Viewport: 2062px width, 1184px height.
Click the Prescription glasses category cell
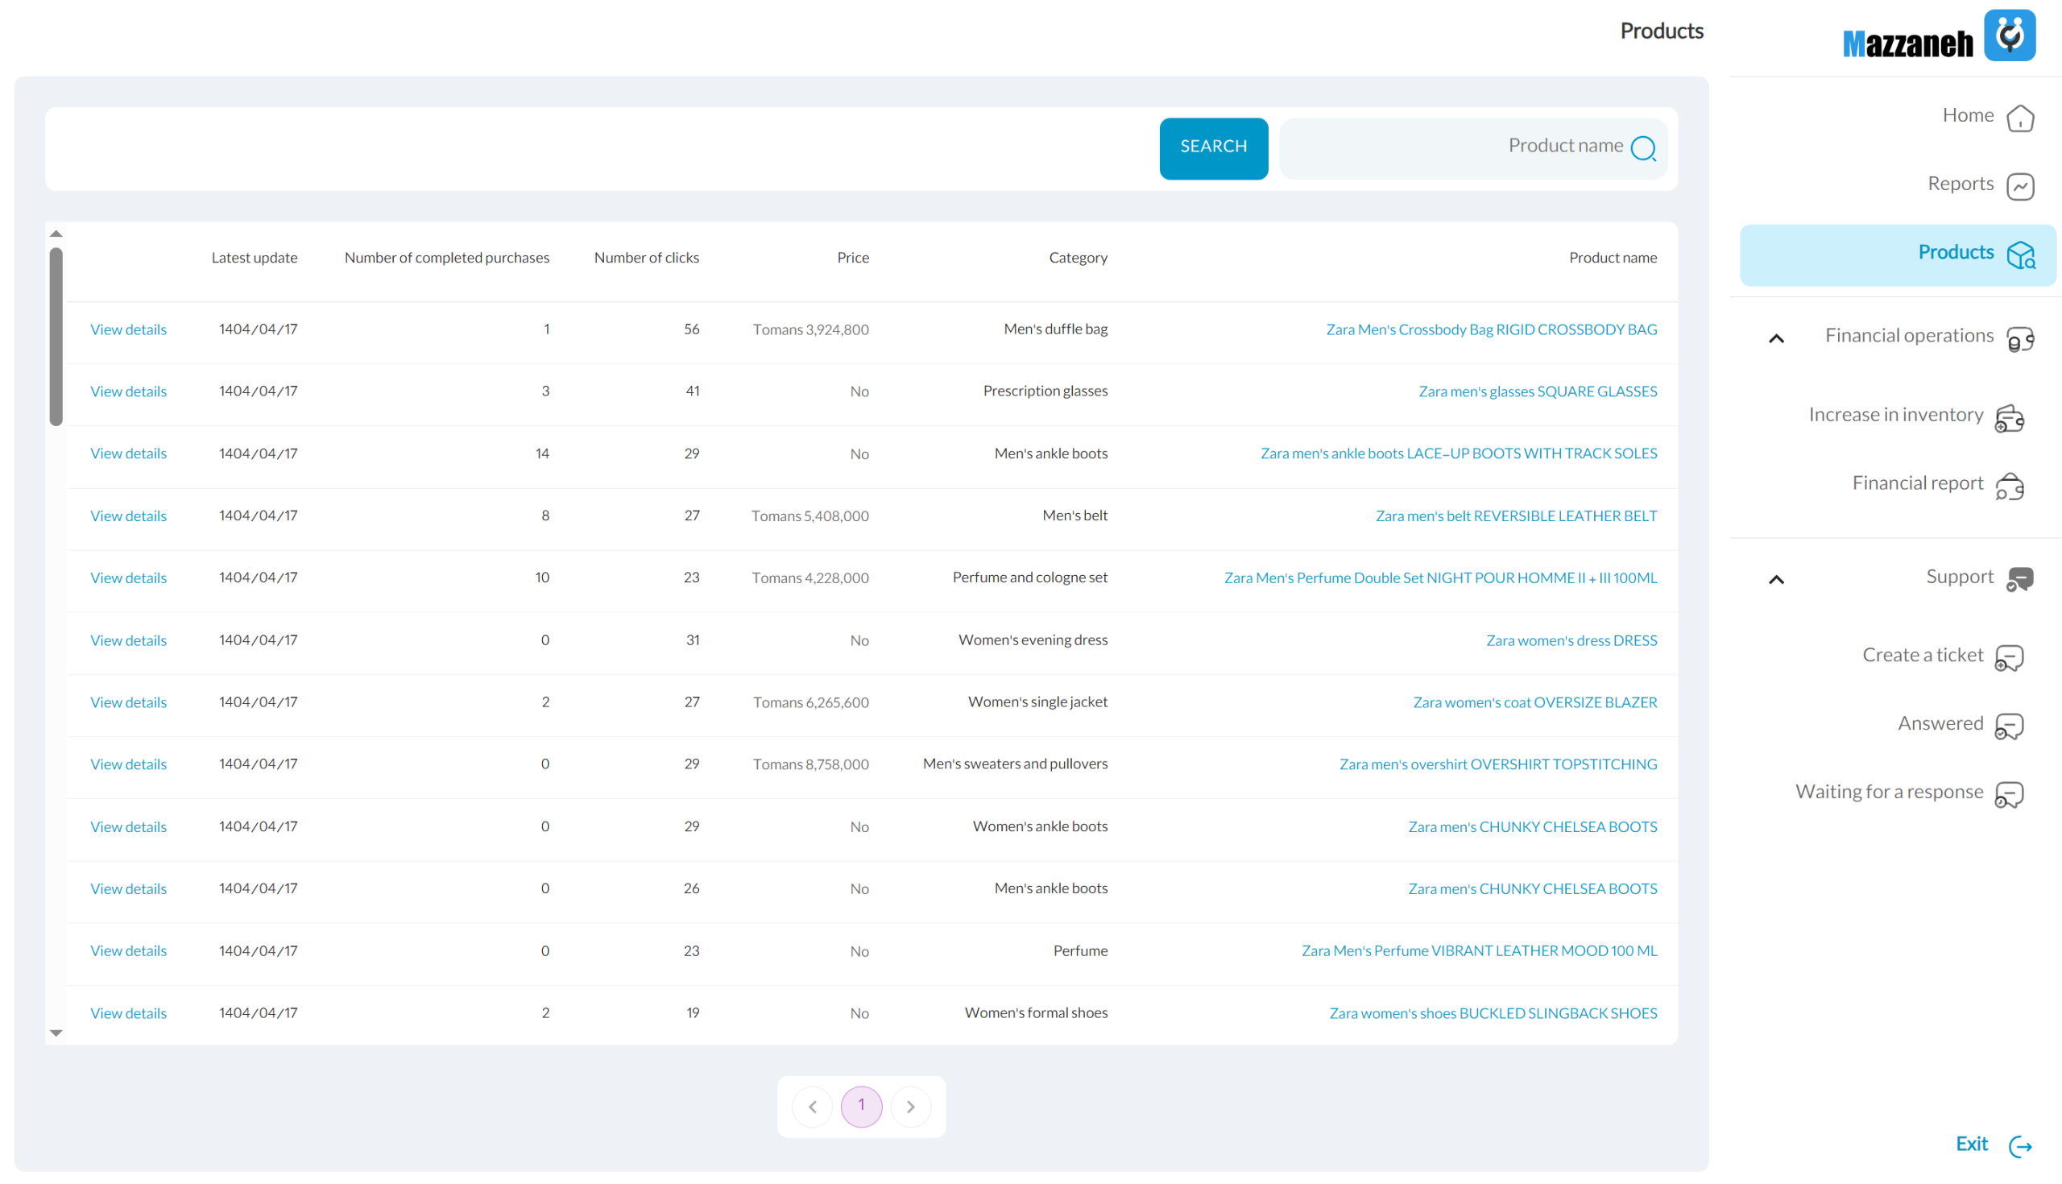pyautogui.click(x=1045, y=391)
